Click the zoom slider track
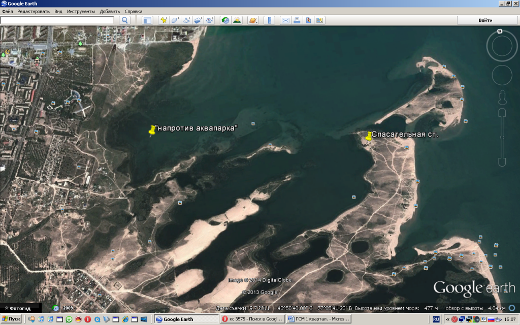The height and width of the screenshot is (325, 520). [502, 135]
